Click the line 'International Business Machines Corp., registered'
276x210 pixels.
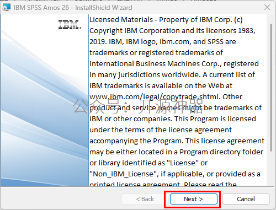point(174,64)
